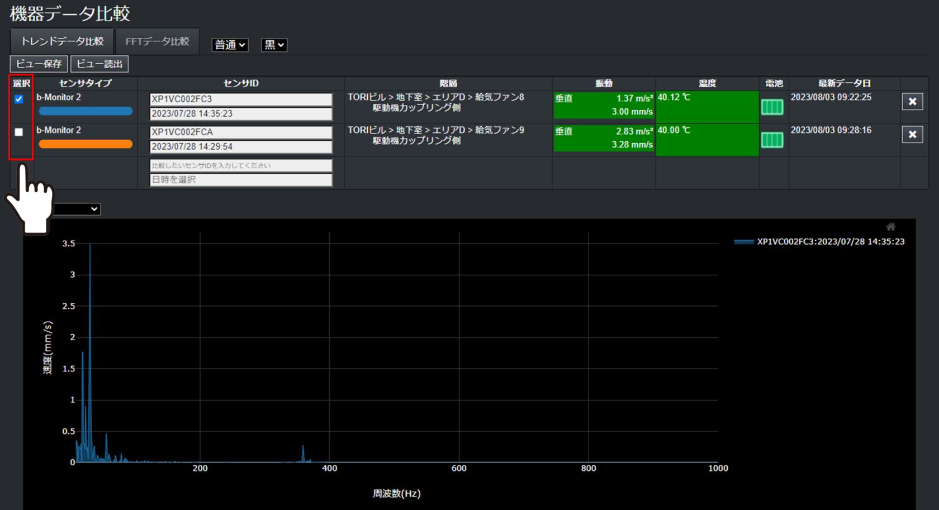Viewport: 939px width, 510px height.
Task: Click the 日時を選択 date input
Action: point(241,179)
